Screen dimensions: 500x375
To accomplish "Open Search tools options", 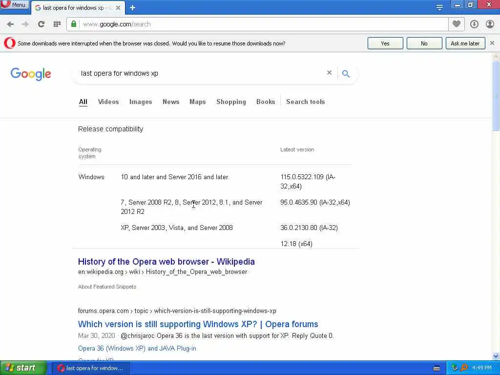I will coord(306,102).
